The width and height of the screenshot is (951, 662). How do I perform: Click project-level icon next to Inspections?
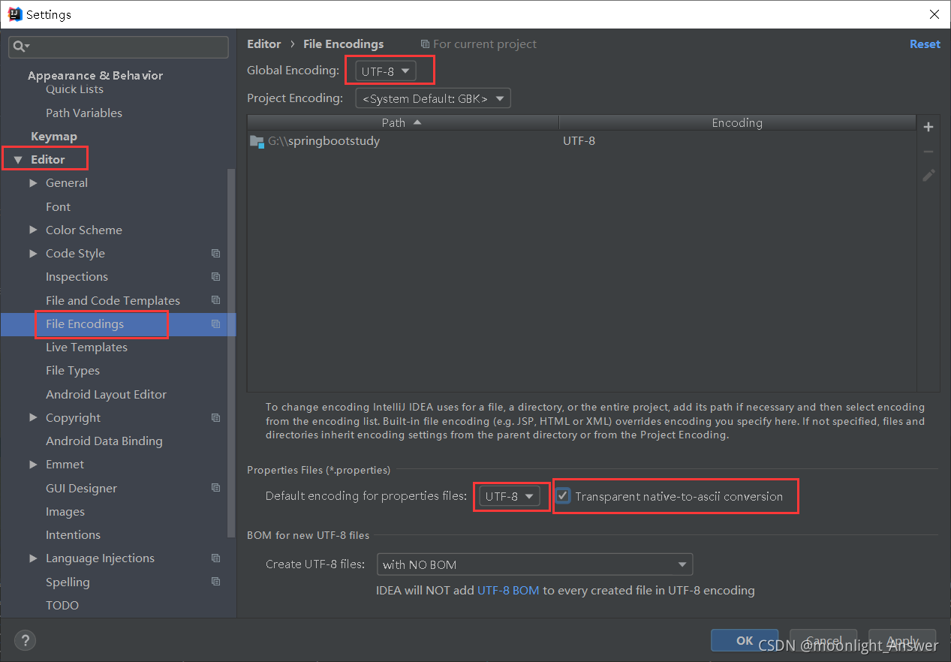pyautogui.click(x=215, y=277)
